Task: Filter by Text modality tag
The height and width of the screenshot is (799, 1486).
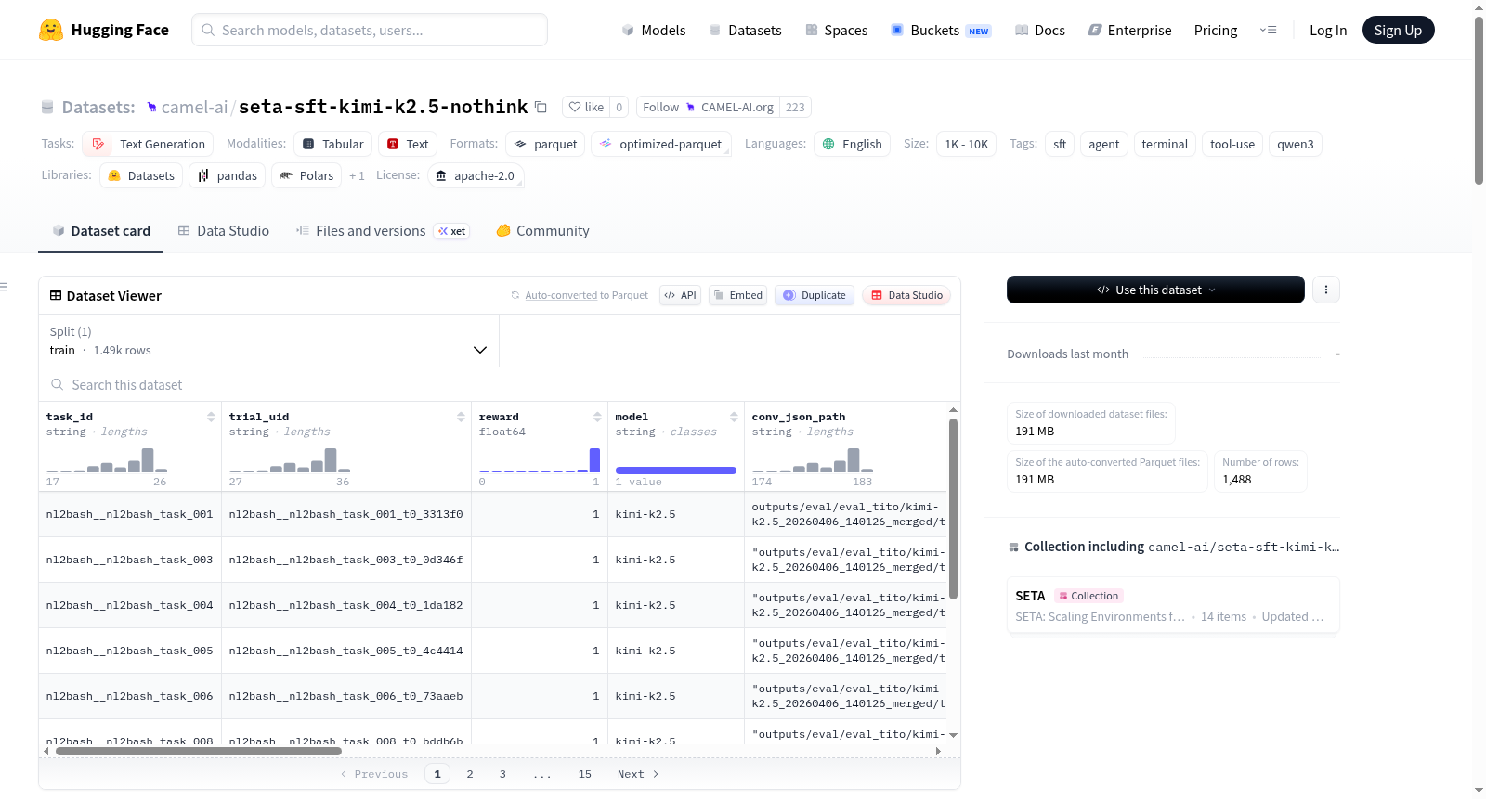Action: pos(408,144)
